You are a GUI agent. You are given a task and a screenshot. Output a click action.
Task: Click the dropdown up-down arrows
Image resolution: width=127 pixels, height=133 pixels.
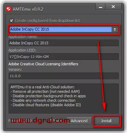[x=115, y=29]
